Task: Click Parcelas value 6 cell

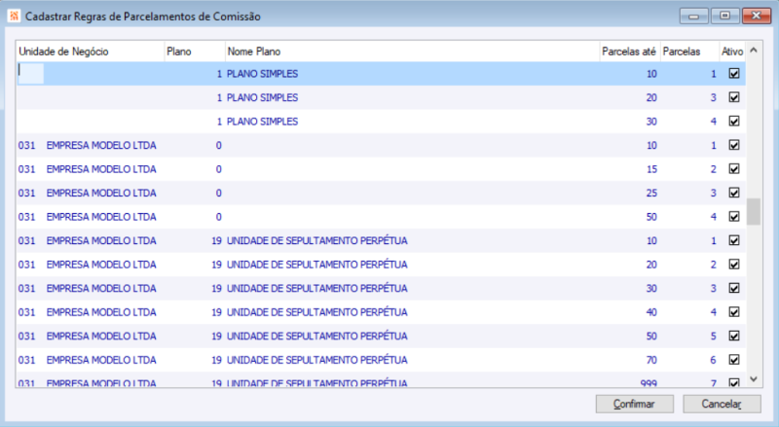Action: 713,360
